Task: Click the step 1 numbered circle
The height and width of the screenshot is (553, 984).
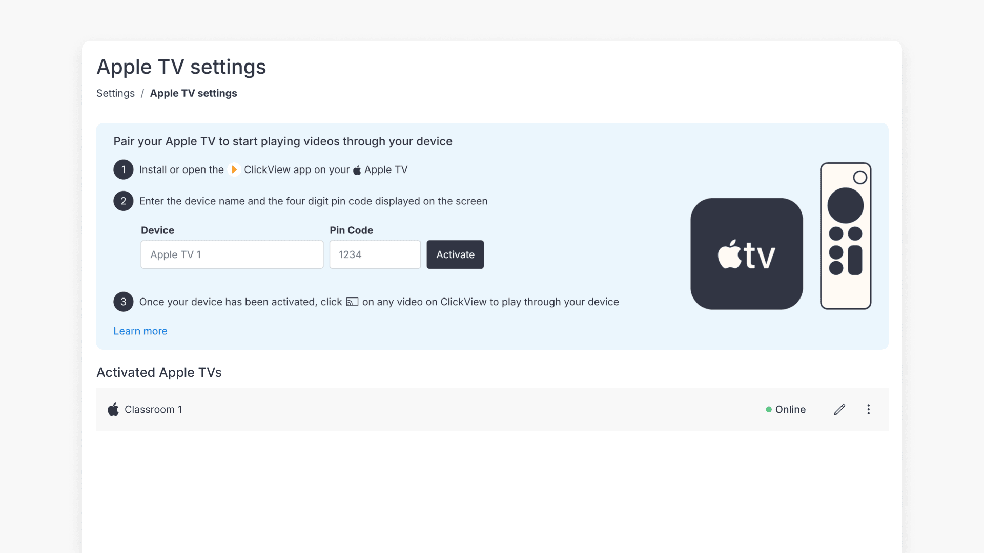Action: [123, 169]
